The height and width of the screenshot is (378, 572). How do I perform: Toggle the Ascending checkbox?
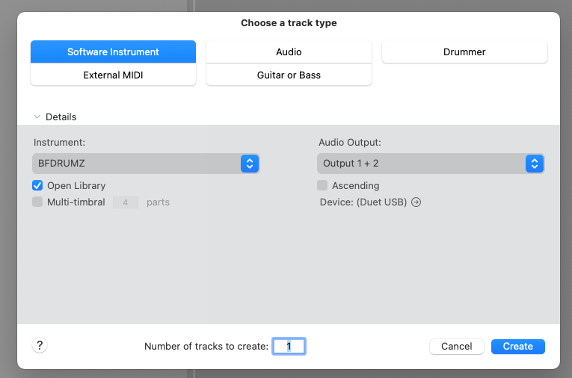click(x=322, y=185)
